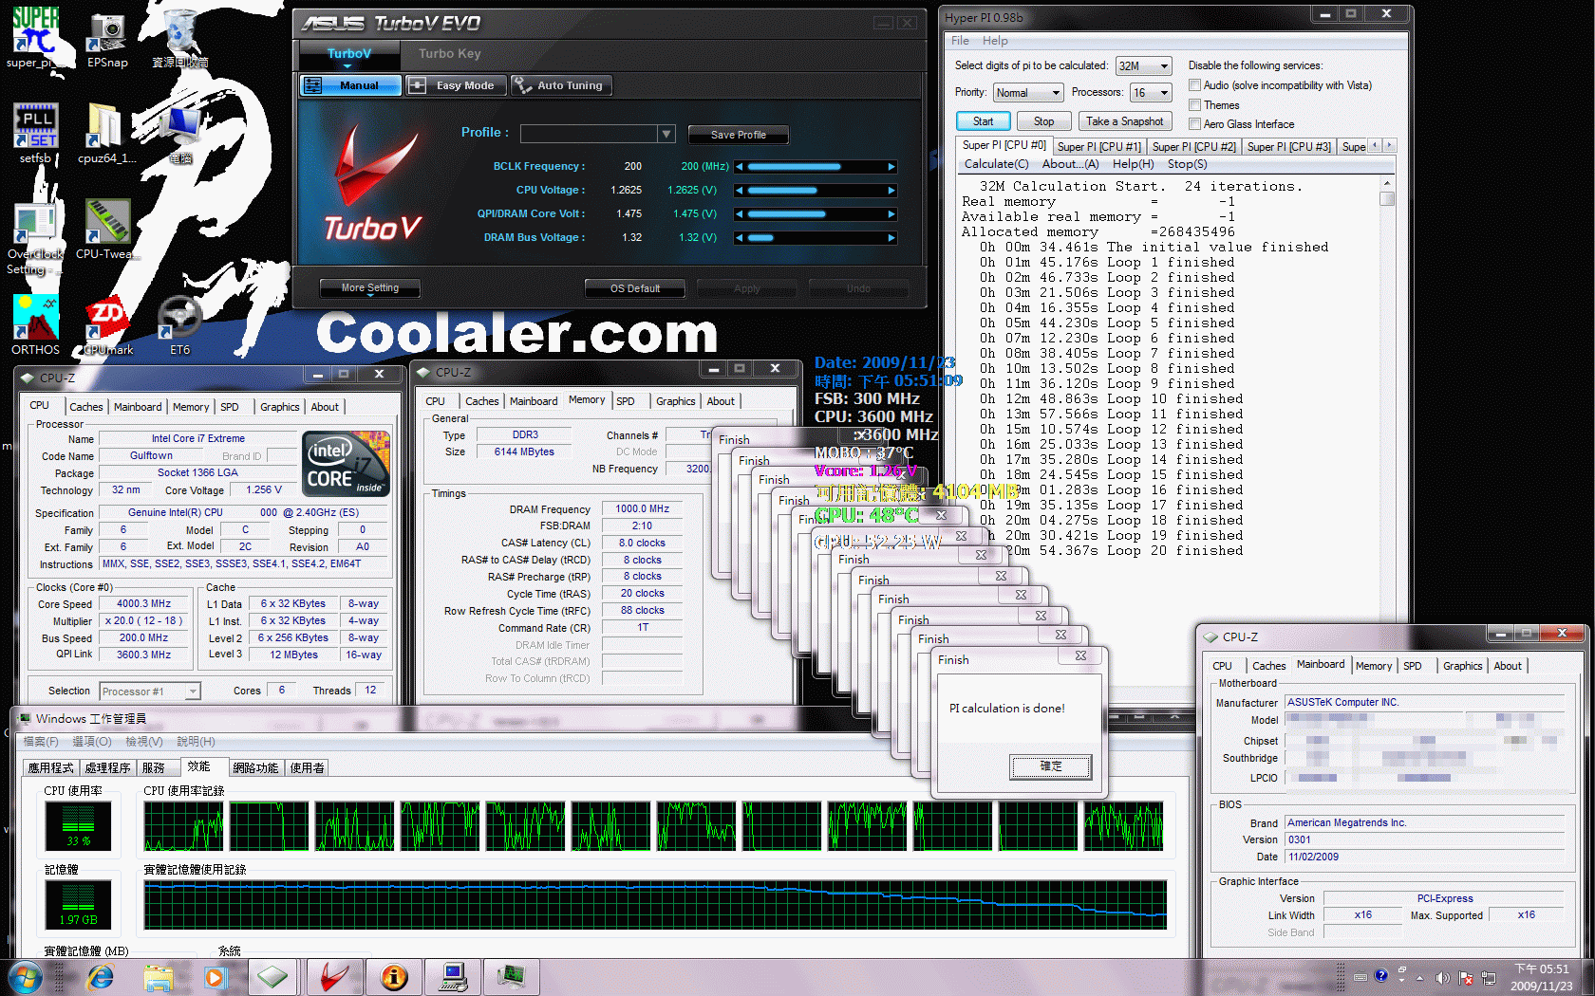1595x996 pixels.
Task: Open Graphics tab in bottom-right CPU-Z
Action: click(1462, 666)
